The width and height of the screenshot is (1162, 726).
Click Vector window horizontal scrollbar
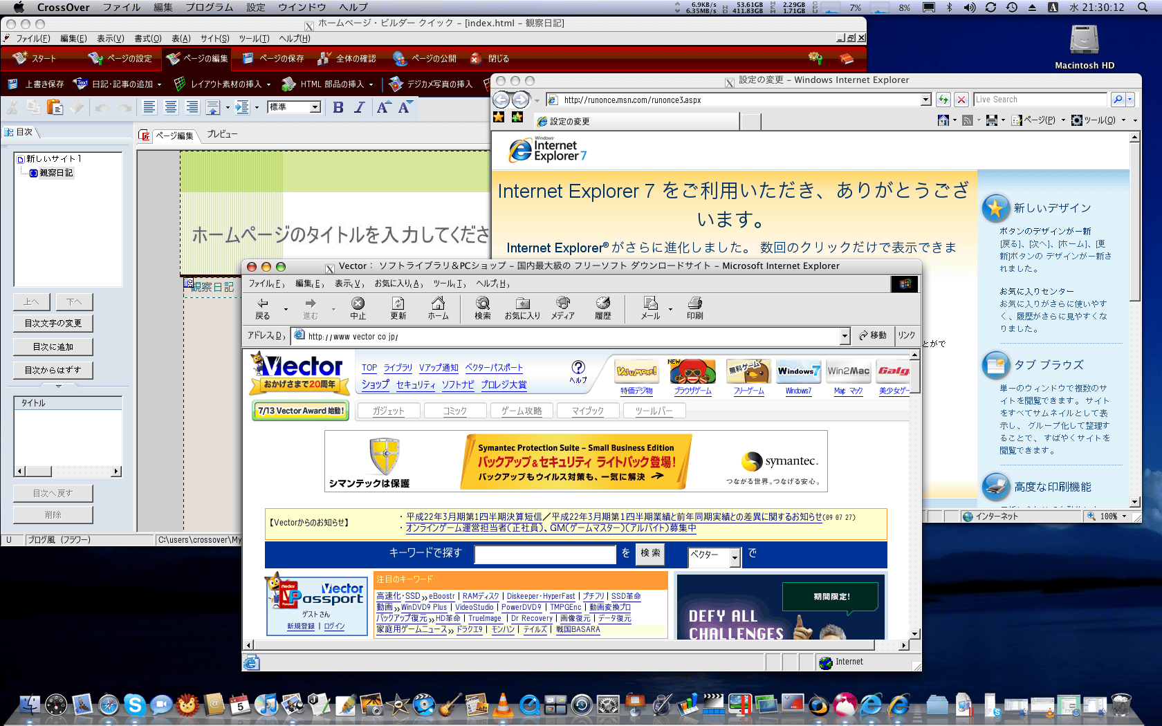[576, 645]
